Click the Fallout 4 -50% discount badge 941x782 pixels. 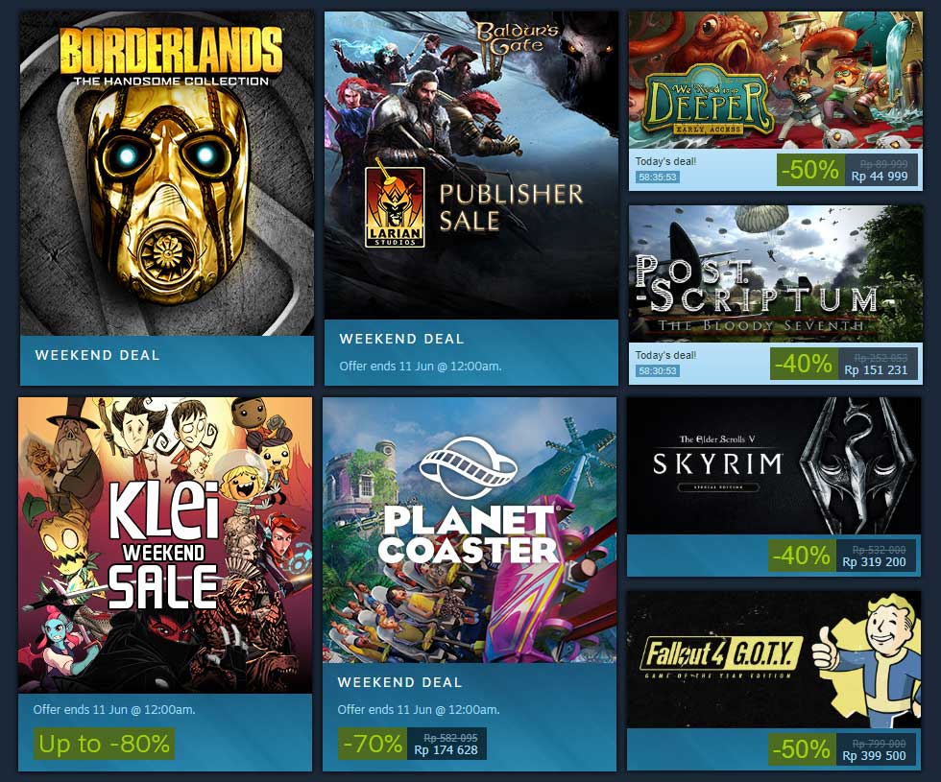[801, 749]
